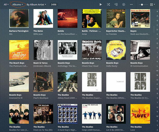The height and width of the screenshot is (132, 159).
Task: Click the artist name The Beach Boys
Action: [17, 63]
